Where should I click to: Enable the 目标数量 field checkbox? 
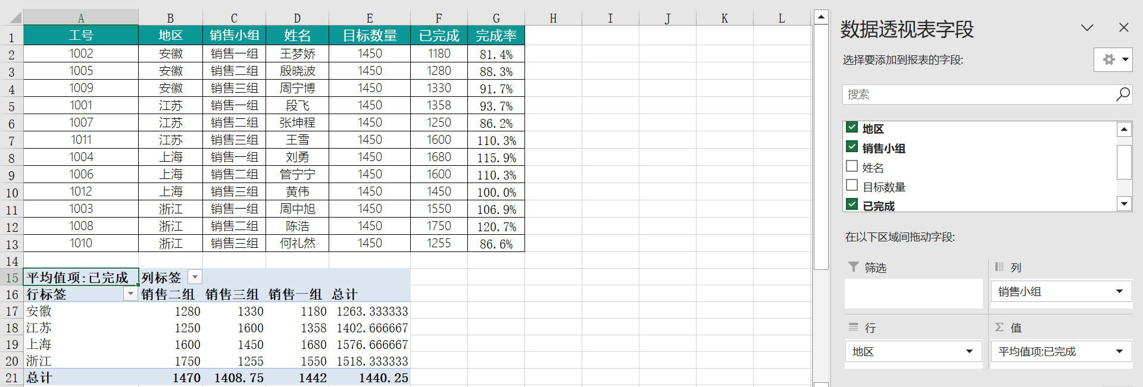click(852, 185)
